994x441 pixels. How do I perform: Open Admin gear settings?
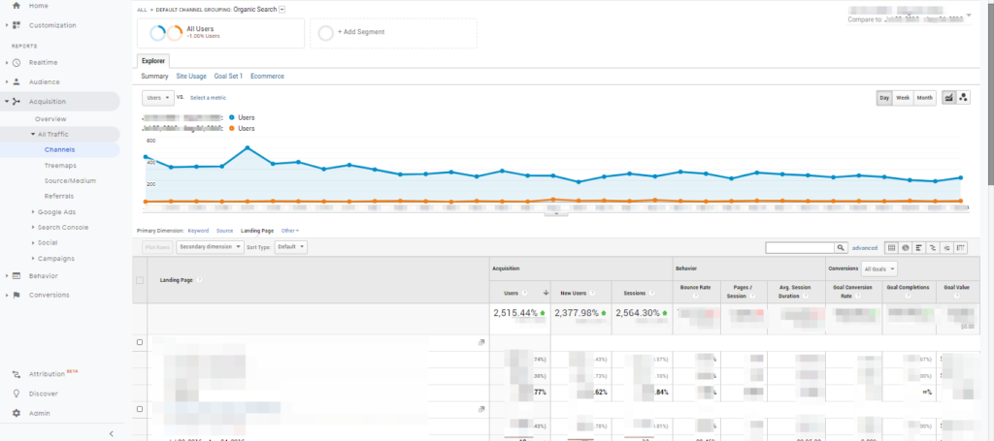tap(17, 413)
